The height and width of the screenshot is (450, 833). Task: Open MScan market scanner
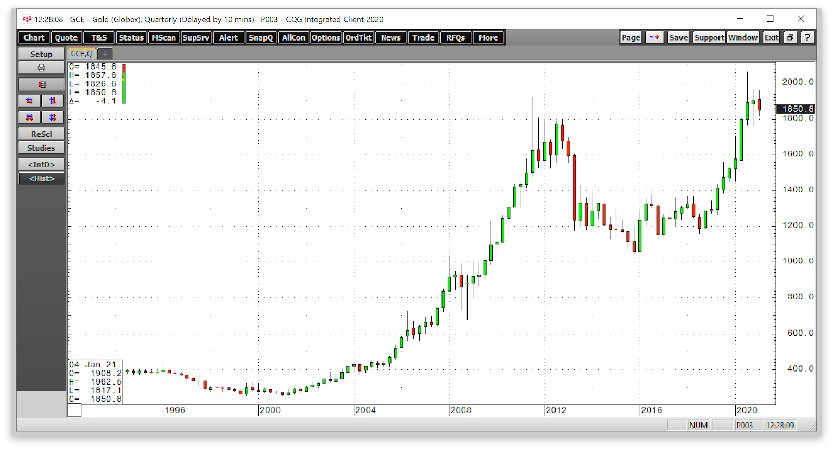tap(164, 37)
